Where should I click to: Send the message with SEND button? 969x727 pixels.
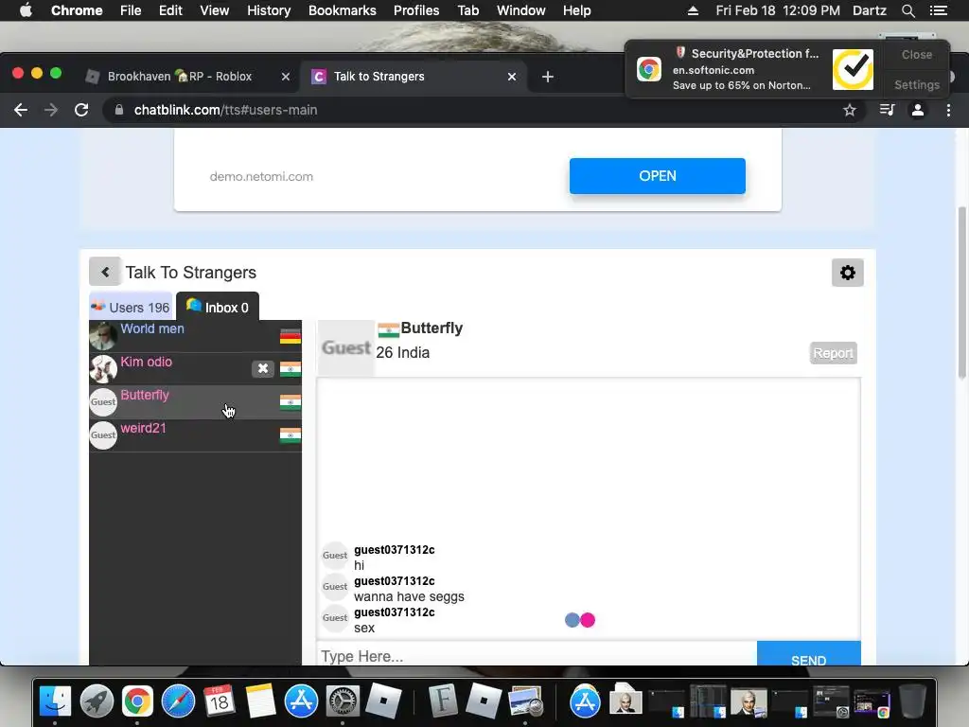[x=808, y=655]
